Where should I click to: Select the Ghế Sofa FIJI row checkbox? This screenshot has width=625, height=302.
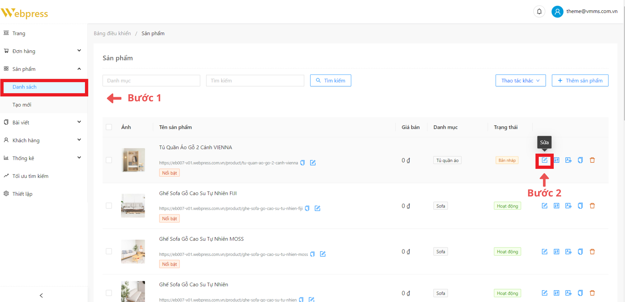point(109,206)
